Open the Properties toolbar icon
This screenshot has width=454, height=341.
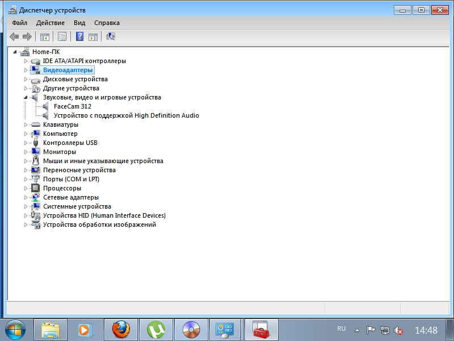point(62,36)
